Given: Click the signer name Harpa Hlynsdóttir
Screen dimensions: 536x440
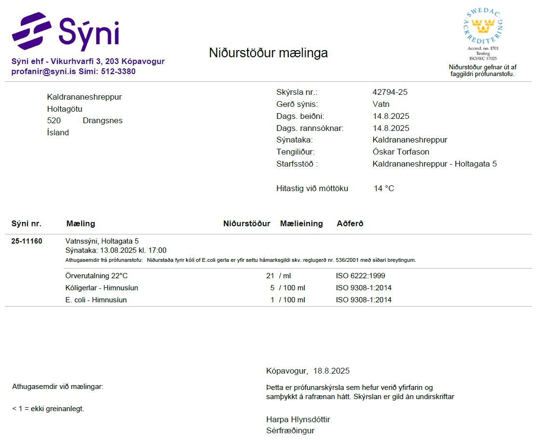Looking at the screenshot, I should pyautogui.click(x=298, y=419).
